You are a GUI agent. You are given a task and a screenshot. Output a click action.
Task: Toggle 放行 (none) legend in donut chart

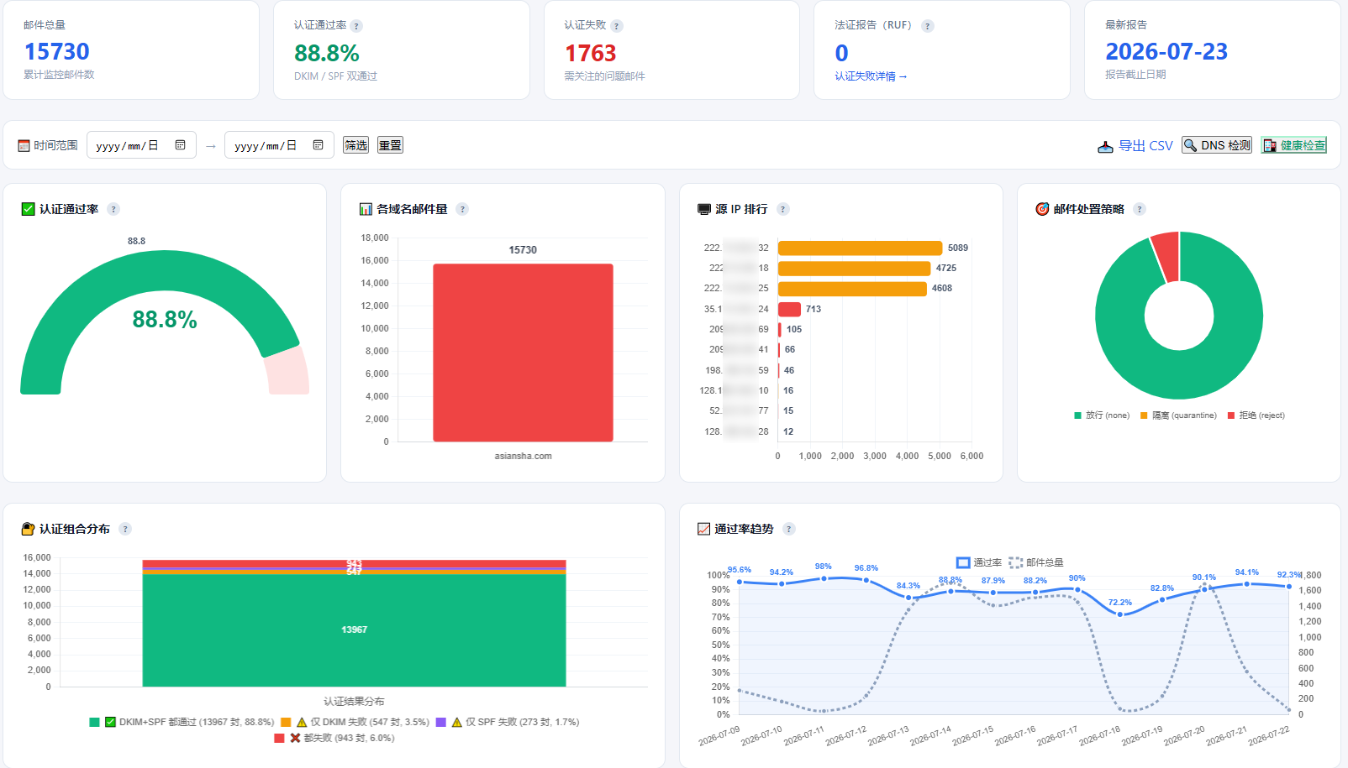[1102, 415]
